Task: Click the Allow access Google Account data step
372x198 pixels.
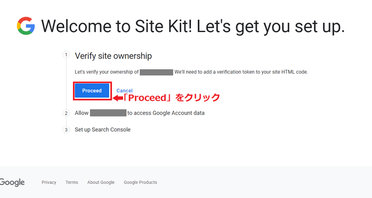Action: click(139, 113)
